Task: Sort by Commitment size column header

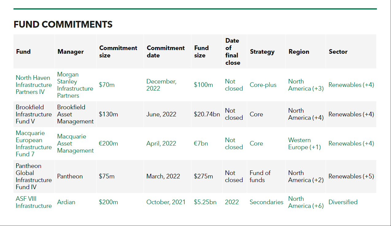Action: pos(118,52)
